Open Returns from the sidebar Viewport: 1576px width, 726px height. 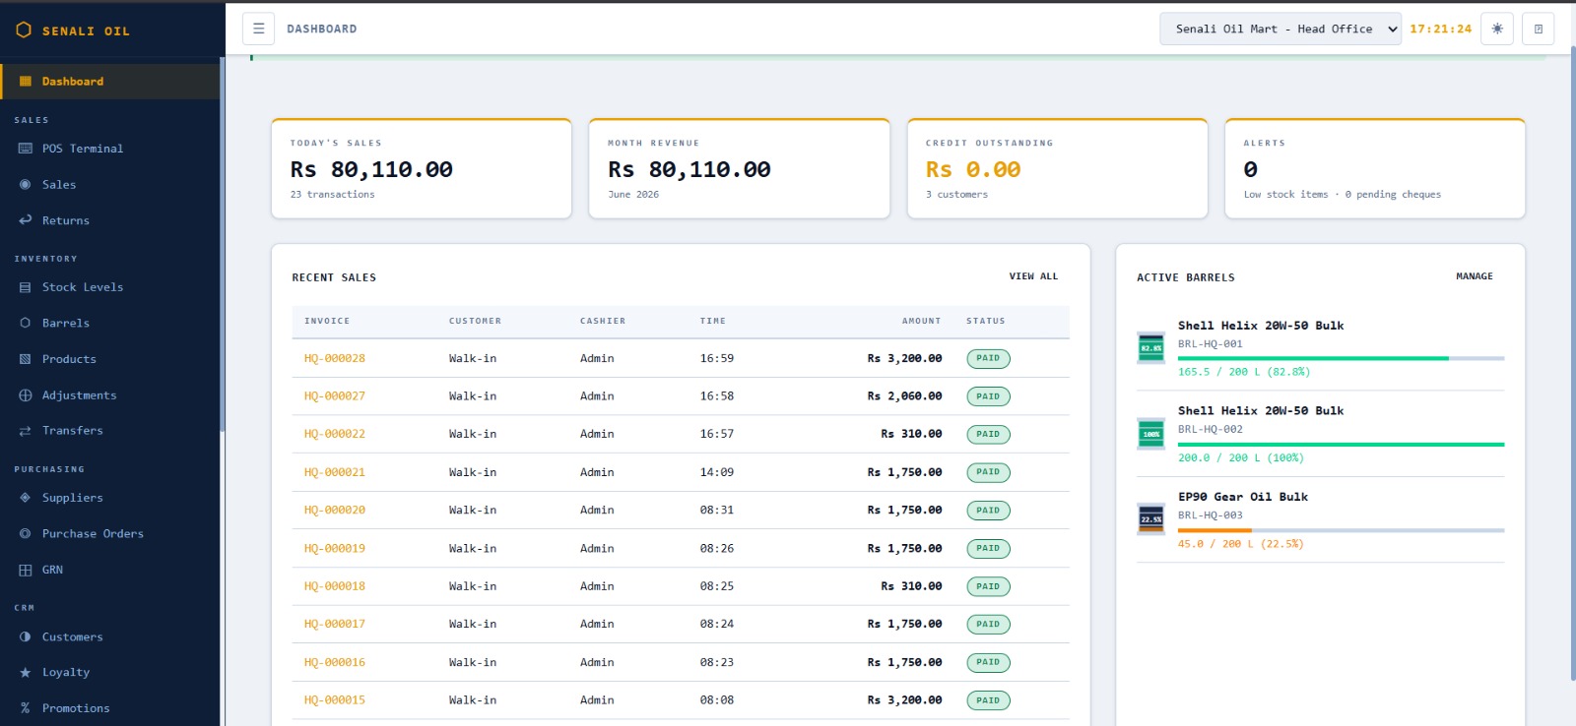pos(109,220)
